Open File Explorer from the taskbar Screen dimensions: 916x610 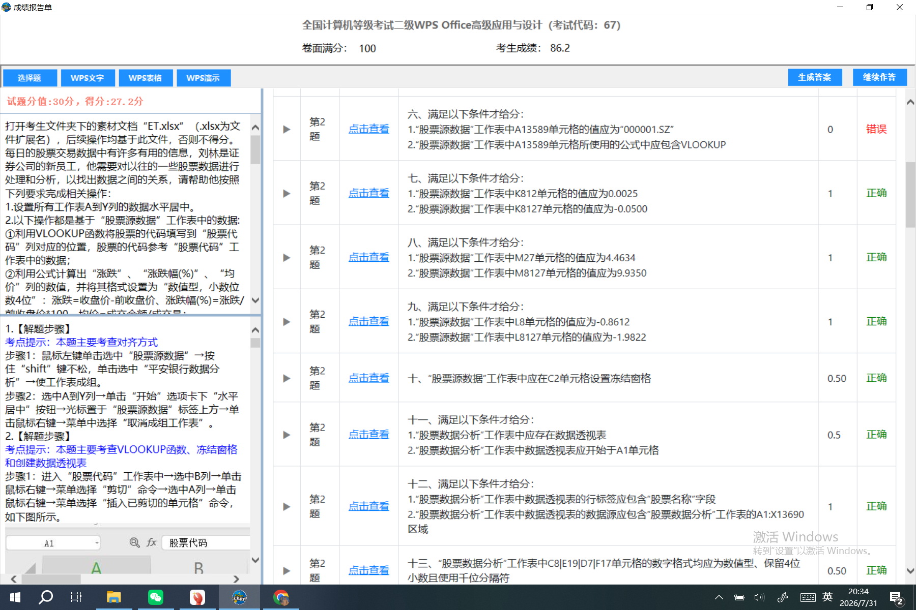coord(113,597)
